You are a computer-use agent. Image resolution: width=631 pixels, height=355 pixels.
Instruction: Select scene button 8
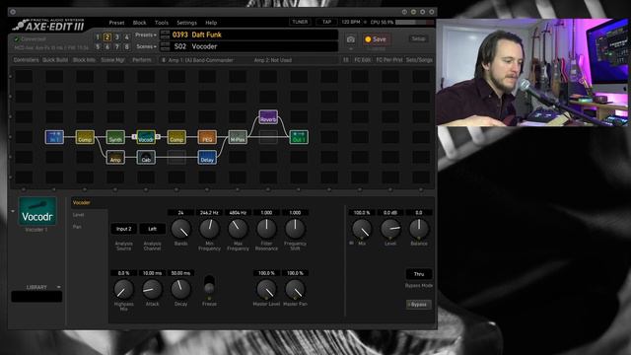pos(127,46)
